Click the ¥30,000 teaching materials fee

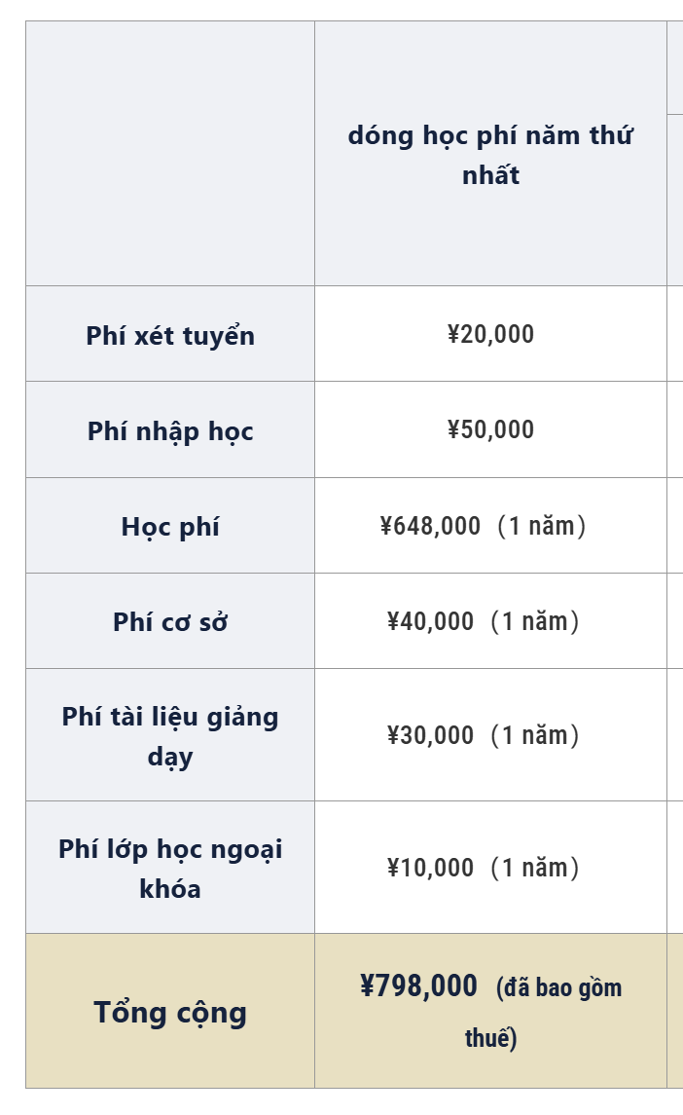[430, 735]
